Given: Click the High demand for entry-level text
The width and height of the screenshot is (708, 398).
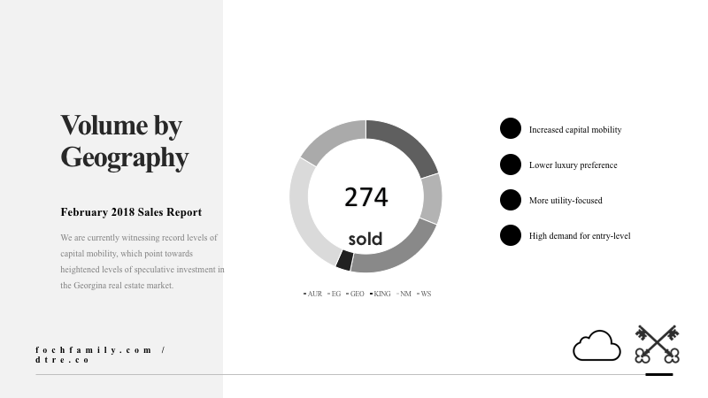Looking at the screenshot, I should [x=580, y=236].
